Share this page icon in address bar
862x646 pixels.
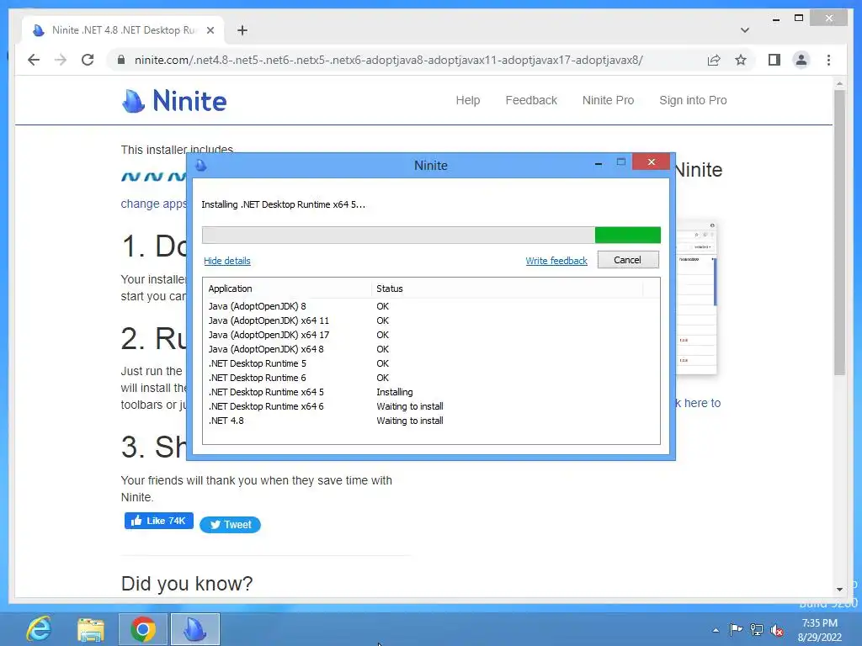pos(714,60)
